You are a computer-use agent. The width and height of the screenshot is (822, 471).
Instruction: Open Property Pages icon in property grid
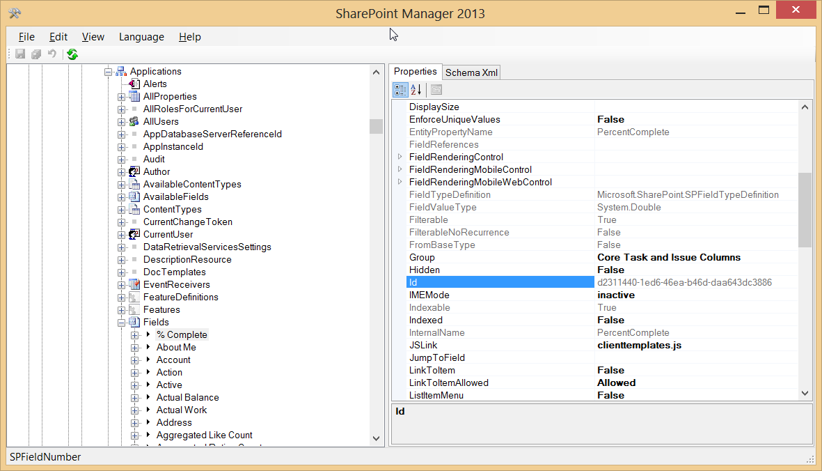(x=436, y=90)
